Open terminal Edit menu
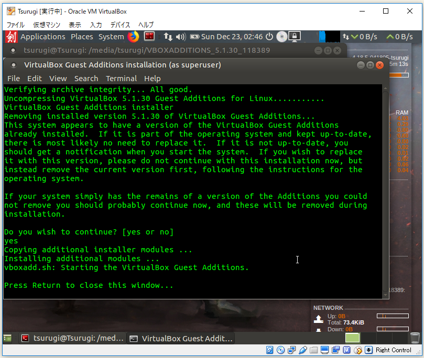The width and height of the screenshot is (424, 358). coord(35,79)
